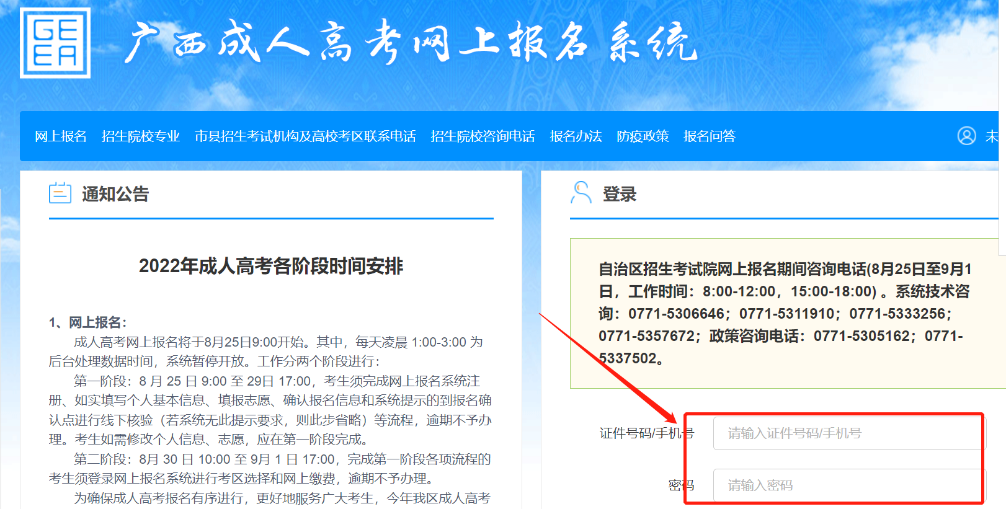Click phone number 0771-5306646
Viewport: 1006px width, 509px height.
677,314
